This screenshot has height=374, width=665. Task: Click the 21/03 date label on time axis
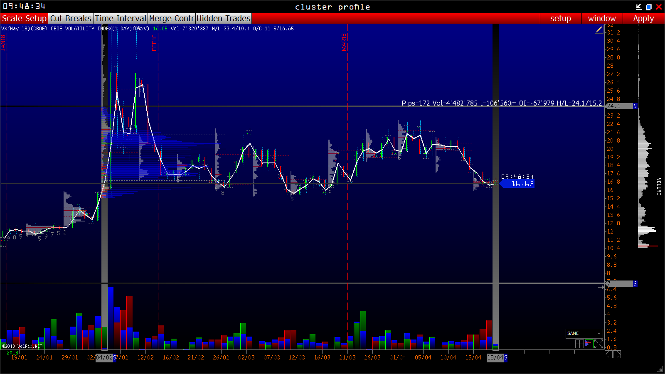(347, 357)
